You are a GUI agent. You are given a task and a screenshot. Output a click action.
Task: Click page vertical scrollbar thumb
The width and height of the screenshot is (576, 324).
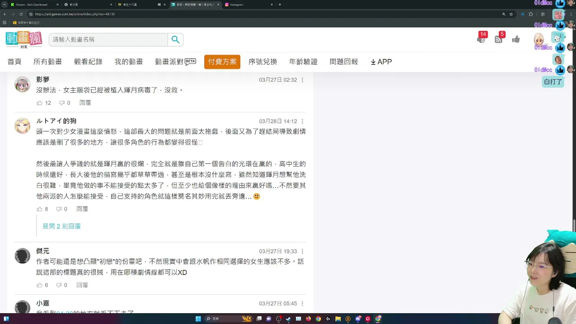(x=574, y=225)
